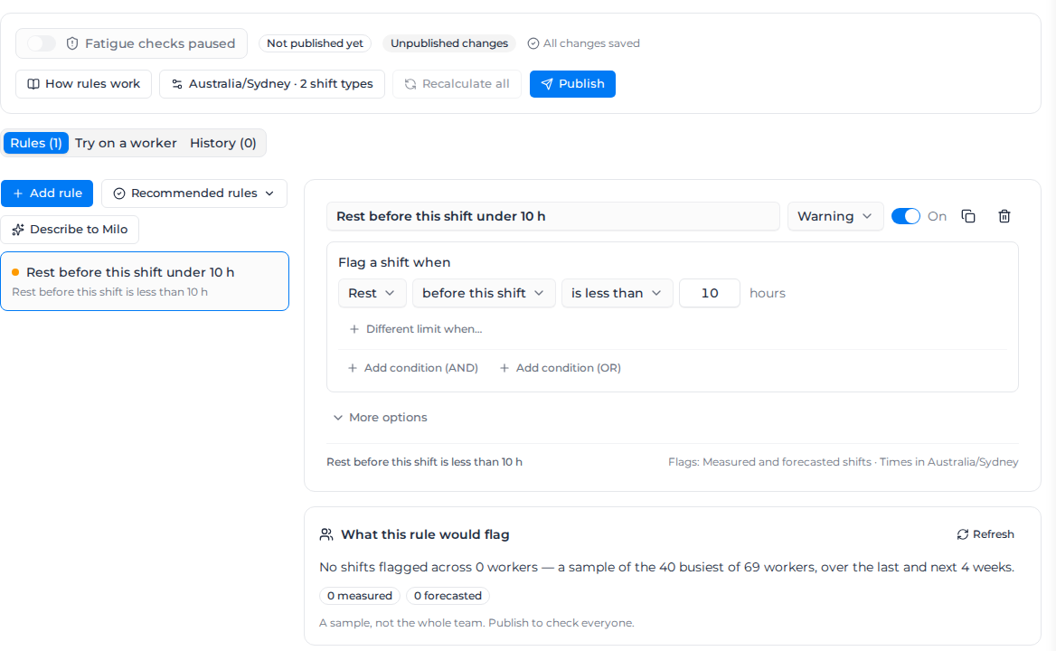Screen dimensions: 1056x651
Task: Click Recalculate all button
Action: click(457, 84)
